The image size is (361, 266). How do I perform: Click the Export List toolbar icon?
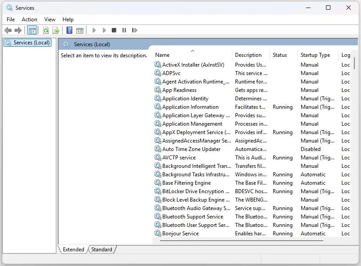[x=56, y=30]
